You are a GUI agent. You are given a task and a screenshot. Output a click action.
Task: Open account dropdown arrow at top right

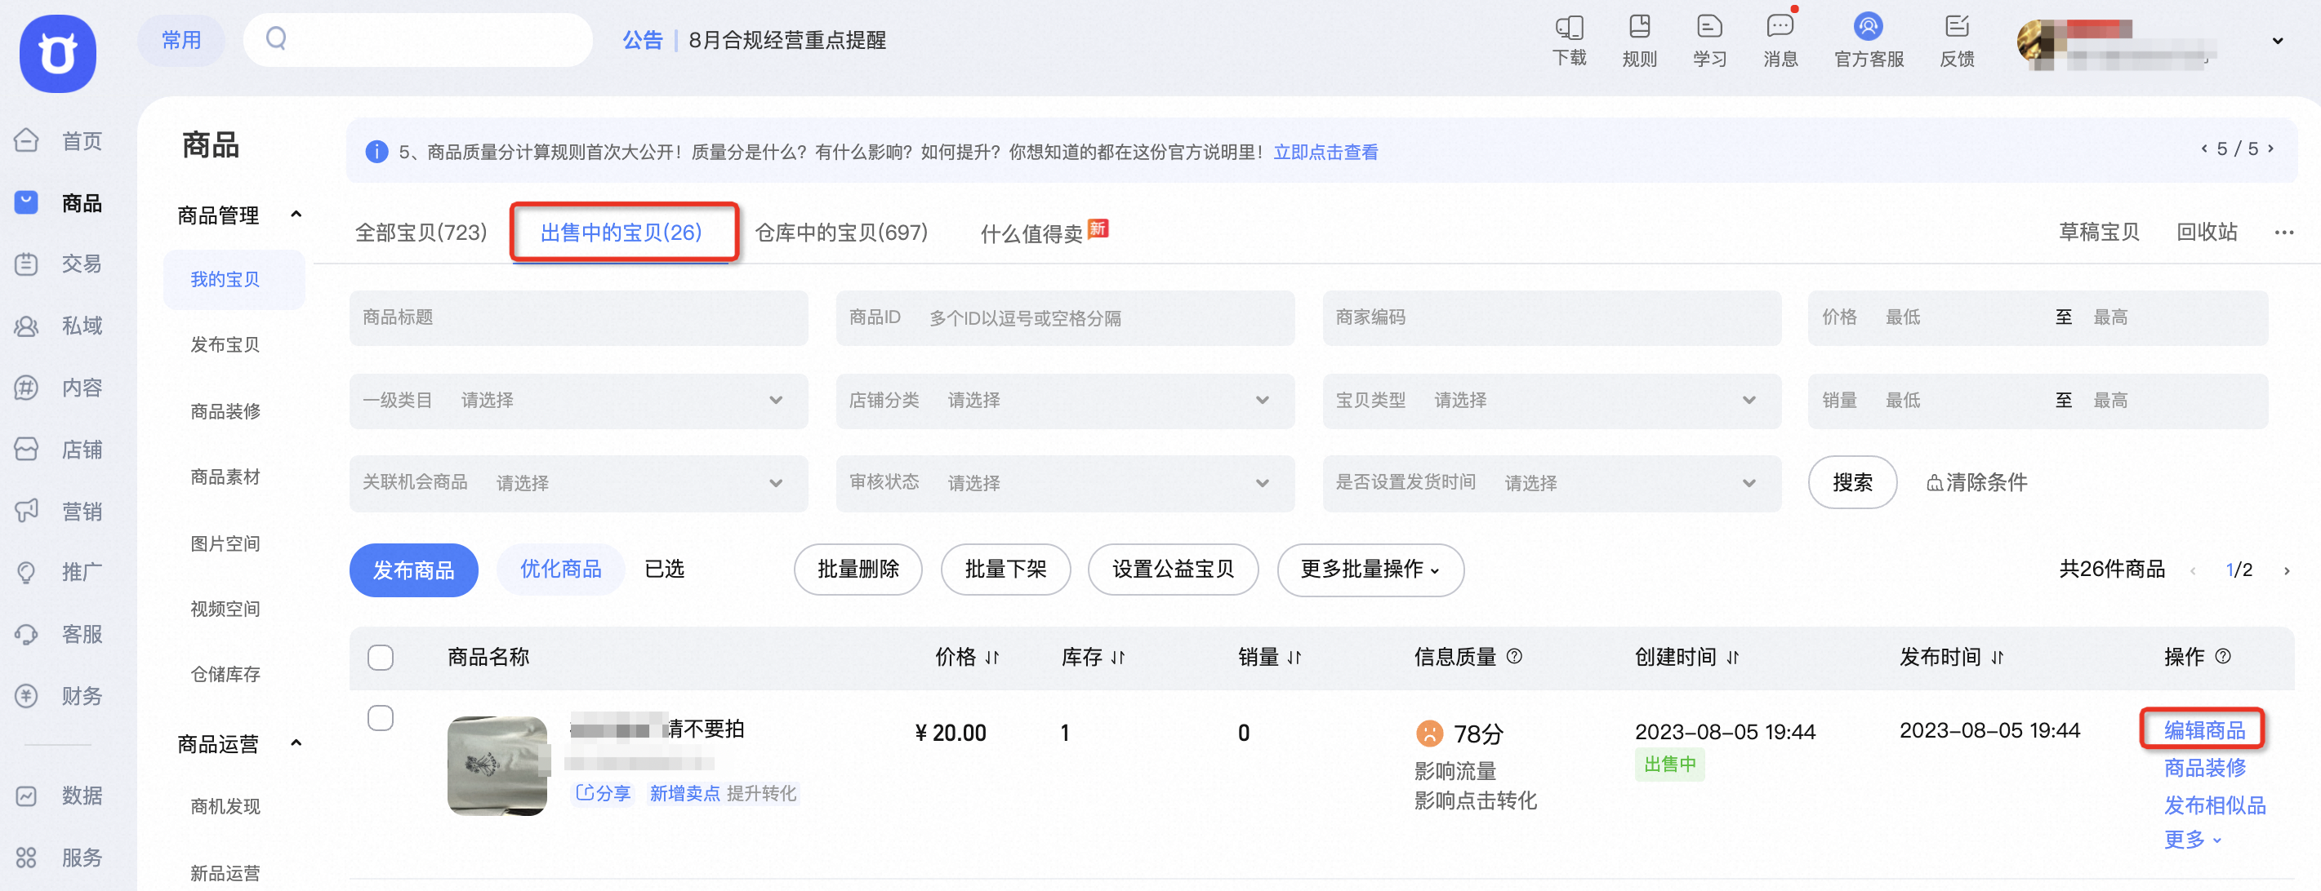2278,42
